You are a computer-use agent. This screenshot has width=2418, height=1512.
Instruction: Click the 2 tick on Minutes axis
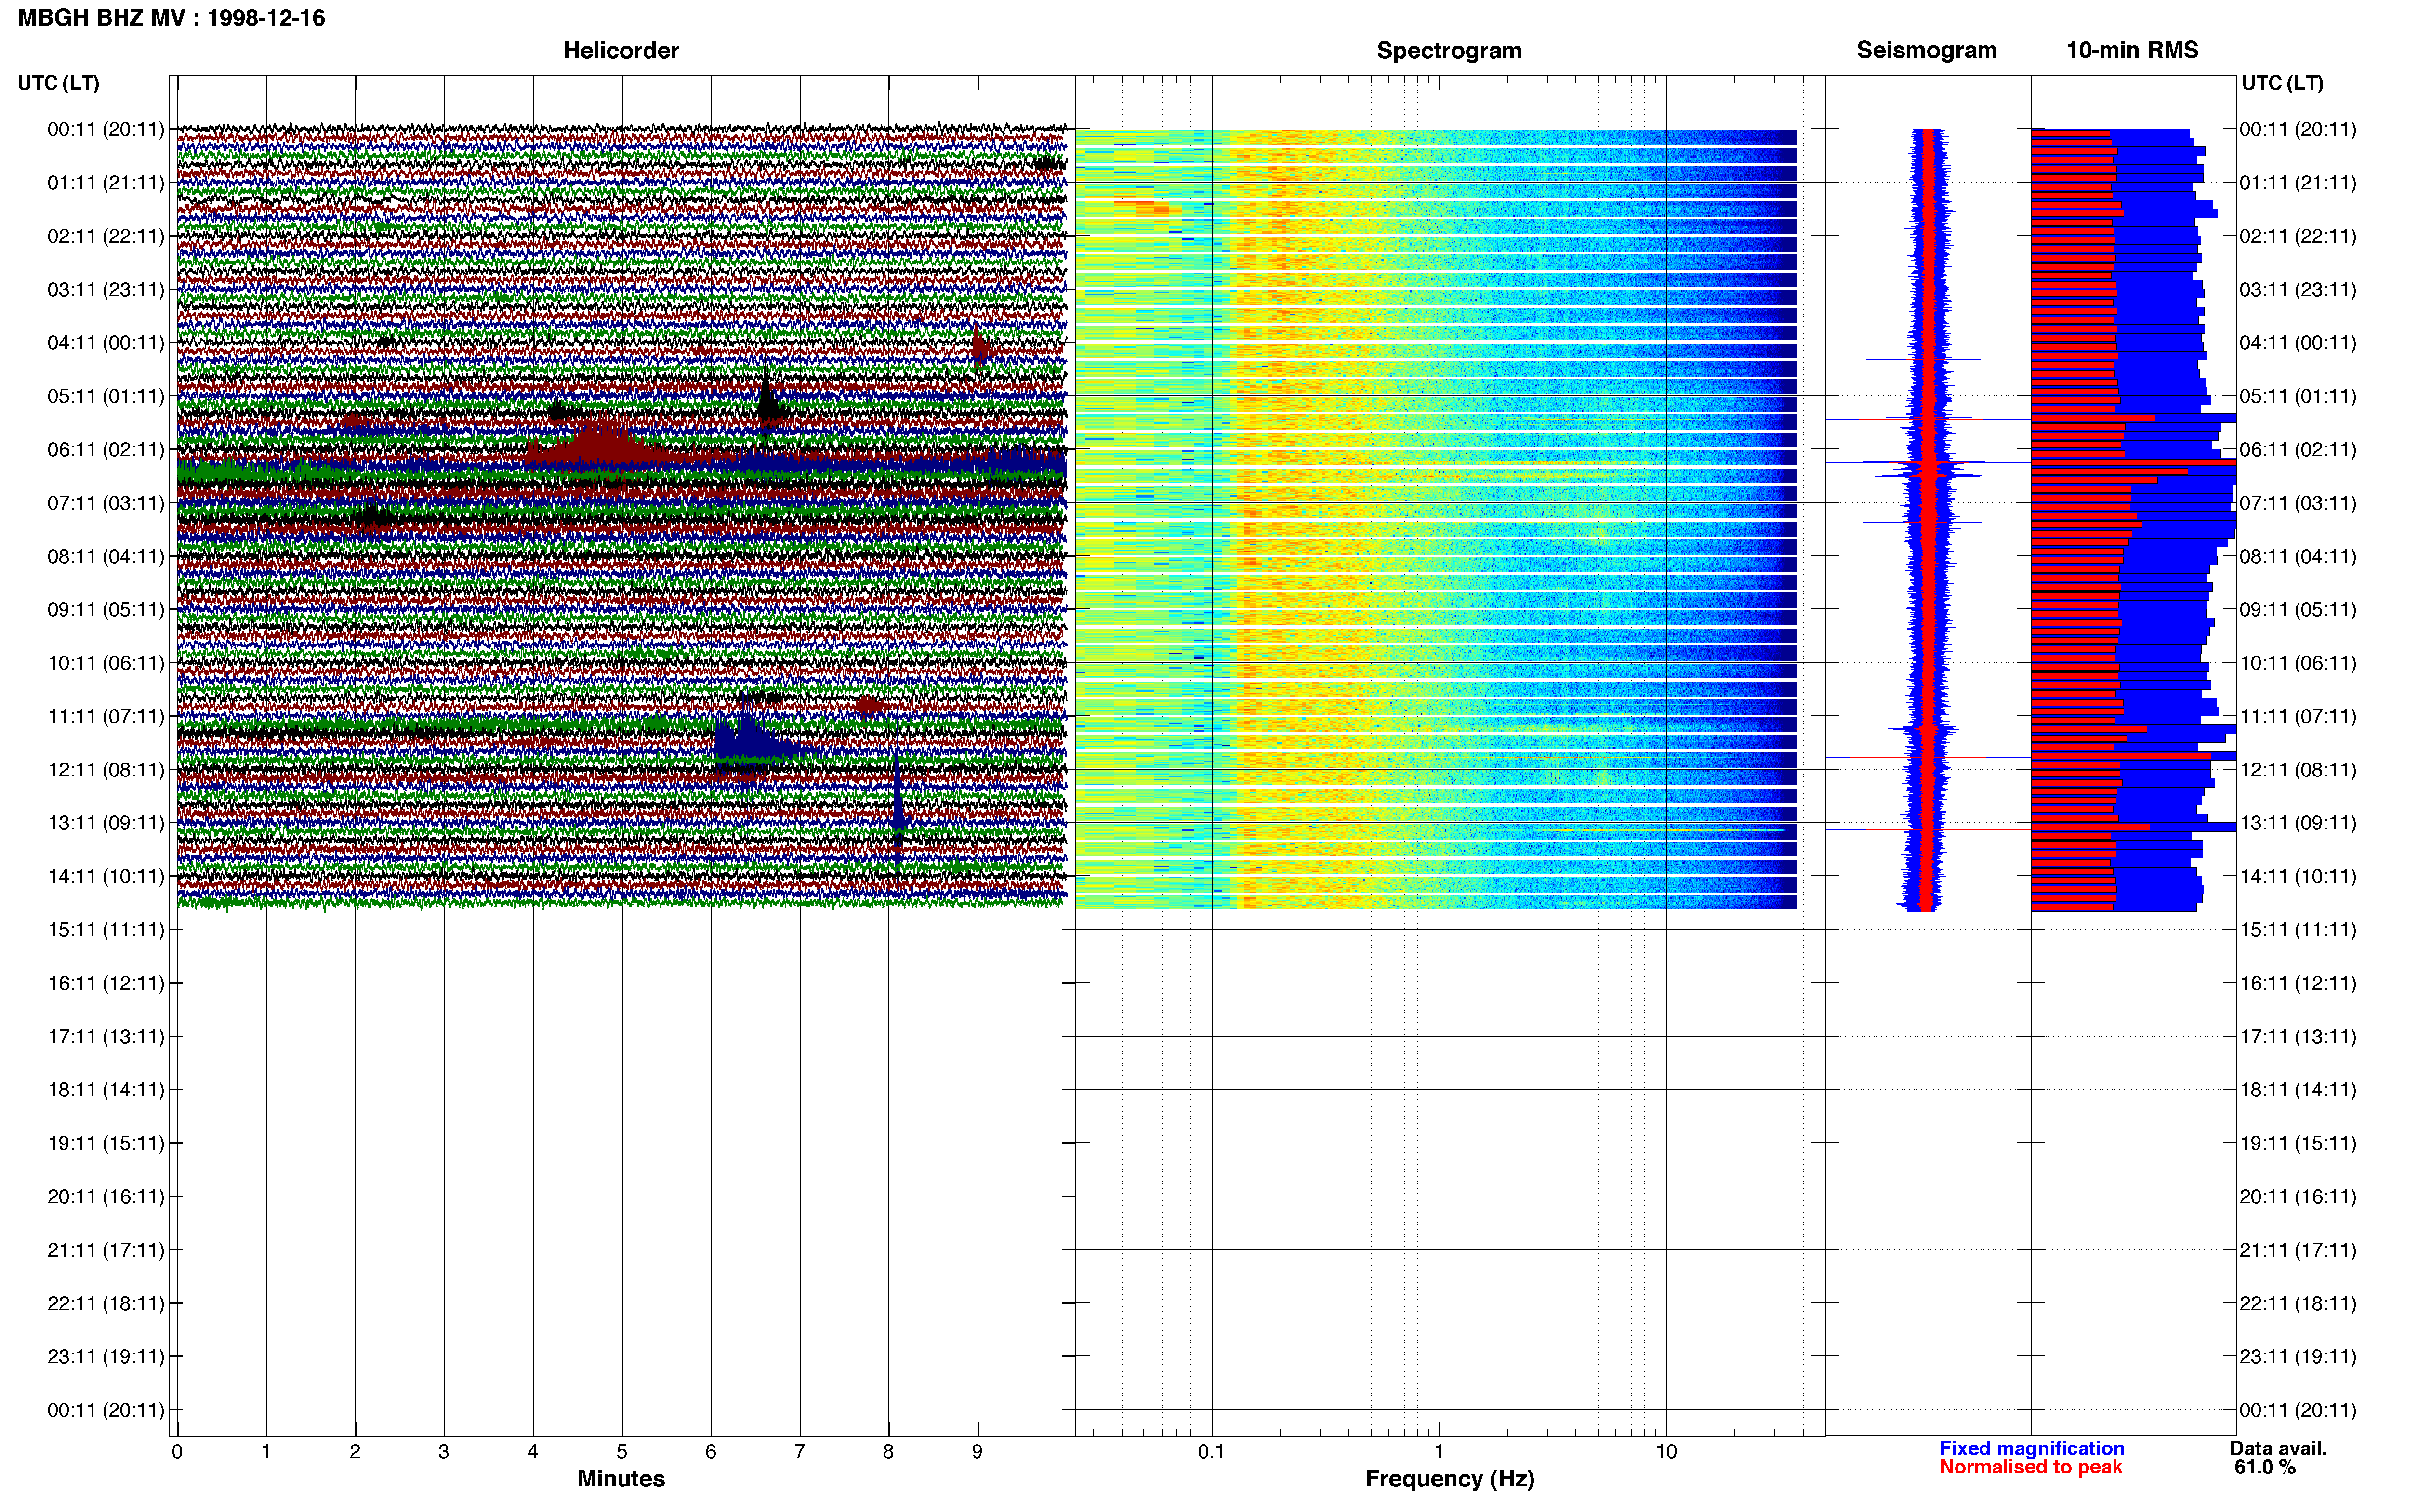pyautogui.click(x=355, y=1451)
